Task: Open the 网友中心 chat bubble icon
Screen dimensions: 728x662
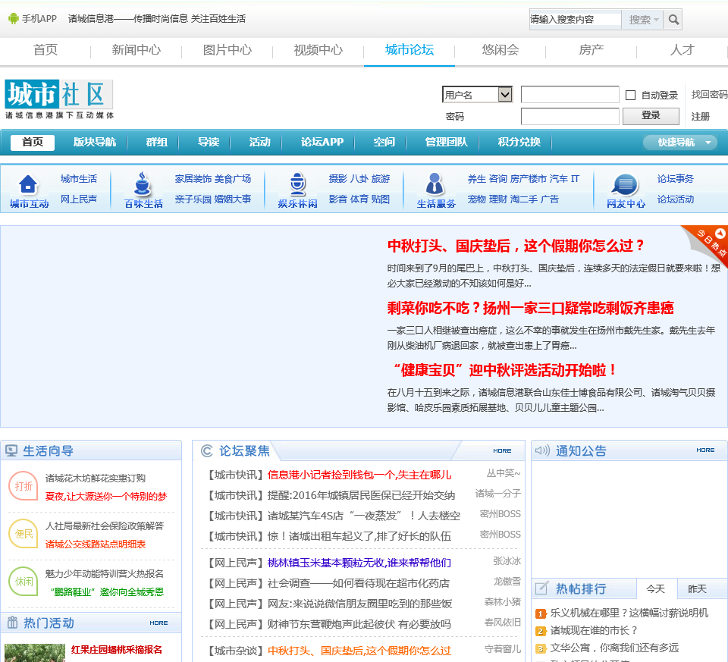Action: coord(625,185)
